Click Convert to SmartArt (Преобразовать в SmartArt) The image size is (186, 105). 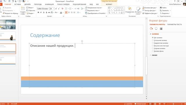96,13
